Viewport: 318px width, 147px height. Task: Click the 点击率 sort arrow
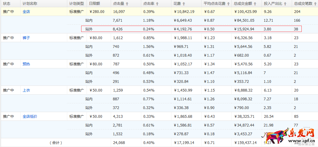tap(157, 4)
